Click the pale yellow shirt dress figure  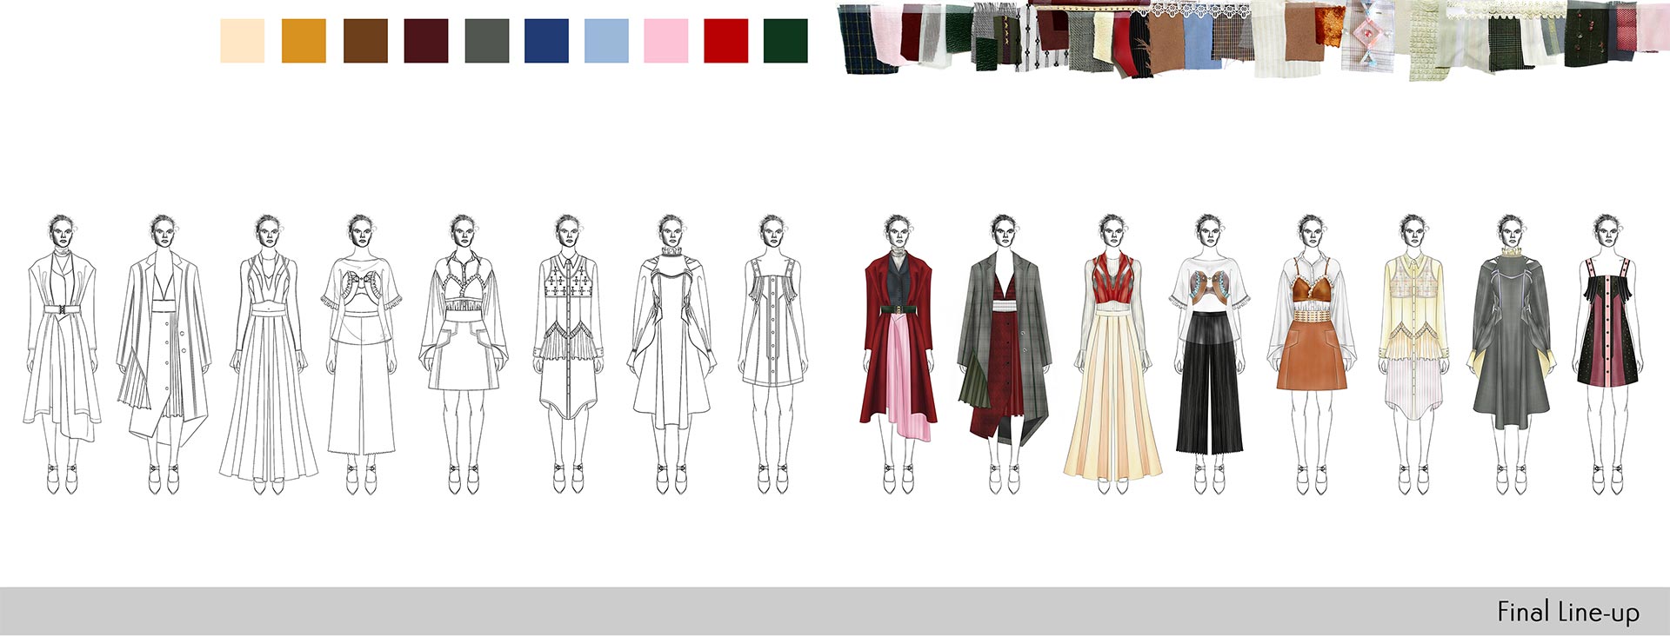coord(1413,355)
